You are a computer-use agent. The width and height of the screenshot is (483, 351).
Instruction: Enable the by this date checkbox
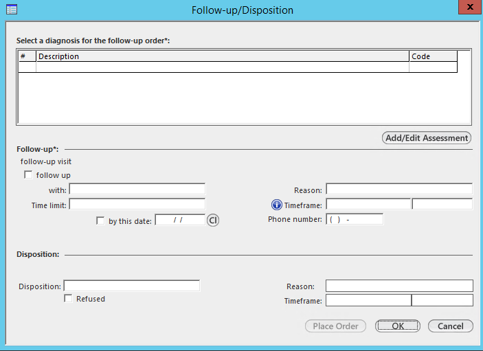tap(100, 220)
